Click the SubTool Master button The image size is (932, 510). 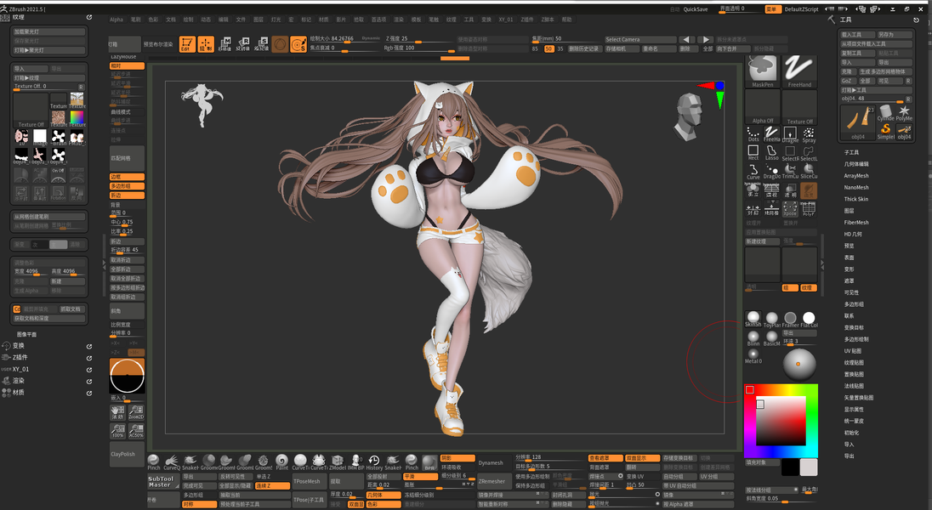(x=162, y=481)
